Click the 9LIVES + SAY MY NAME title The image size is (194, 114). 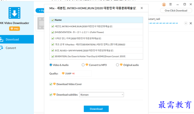84,51
